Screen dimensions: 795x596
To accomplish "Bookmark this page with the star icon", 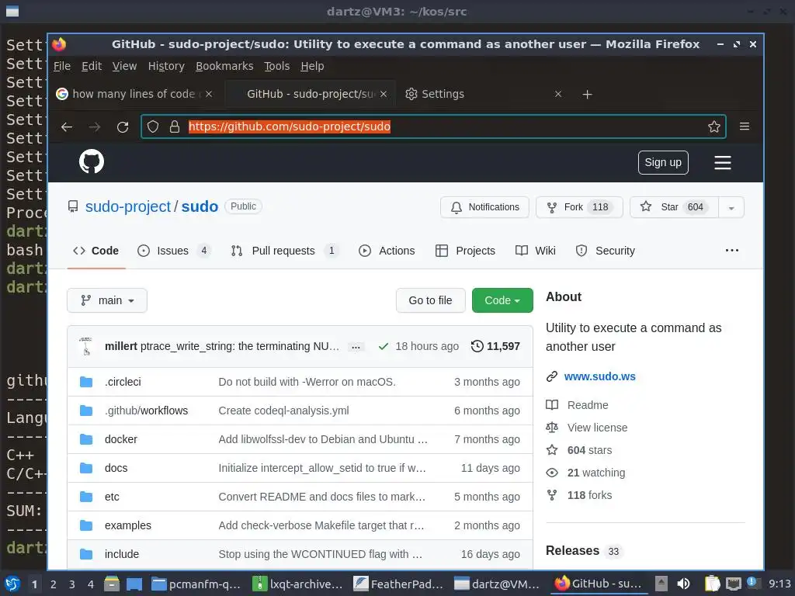I will tap(714, 126).
